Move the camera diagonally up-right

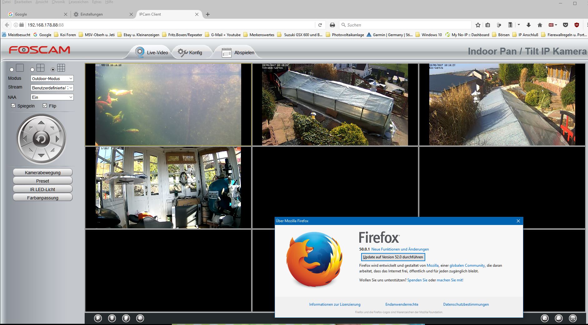pyautogui.click(x=52, y=128)
